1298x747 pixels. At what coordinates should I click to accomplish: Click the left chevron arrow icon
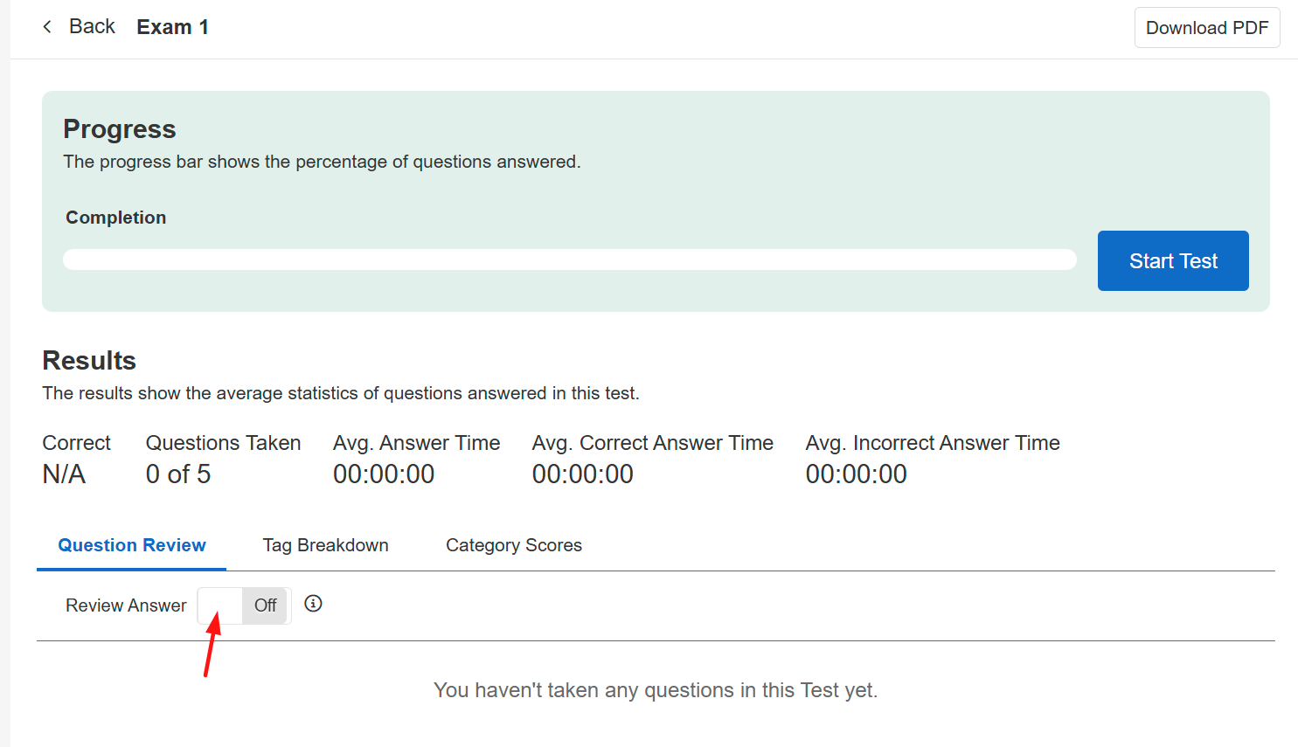point(47,27)
